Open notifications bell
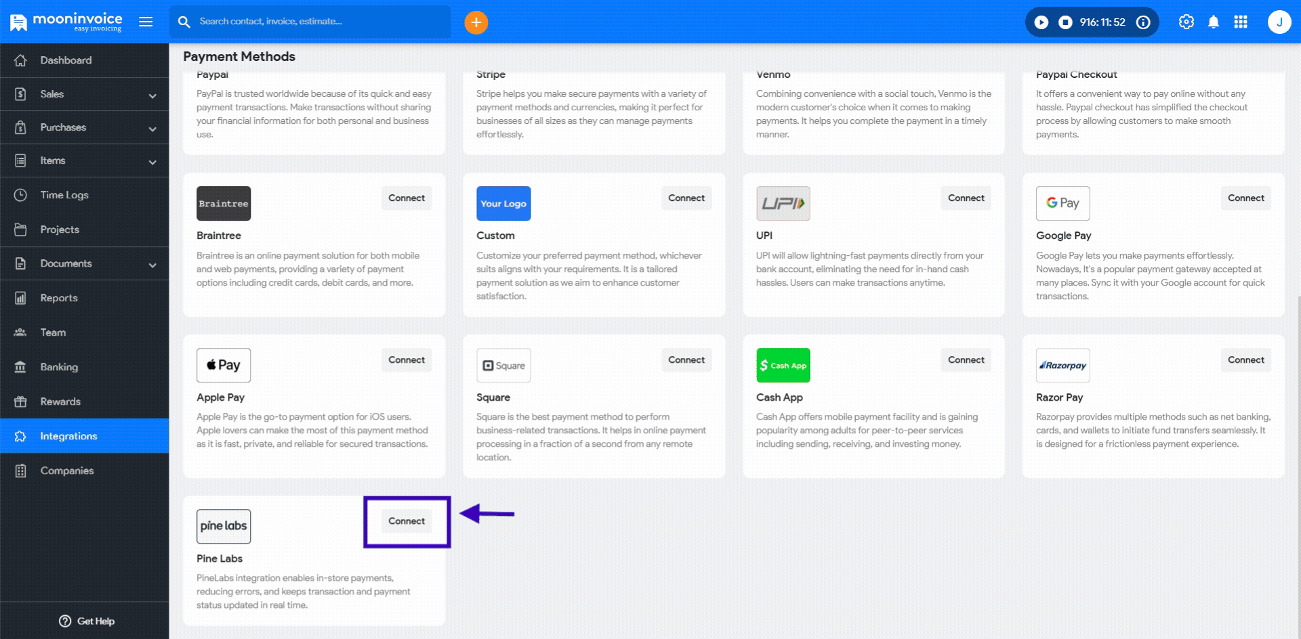 pos(1214,22)
